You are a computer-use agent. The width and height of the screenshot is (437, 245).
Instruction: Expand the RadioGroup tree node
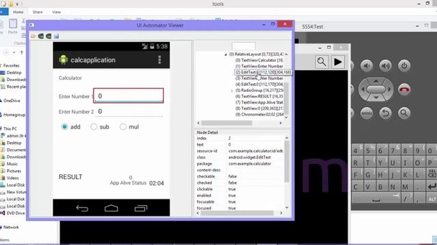point(232,91)
